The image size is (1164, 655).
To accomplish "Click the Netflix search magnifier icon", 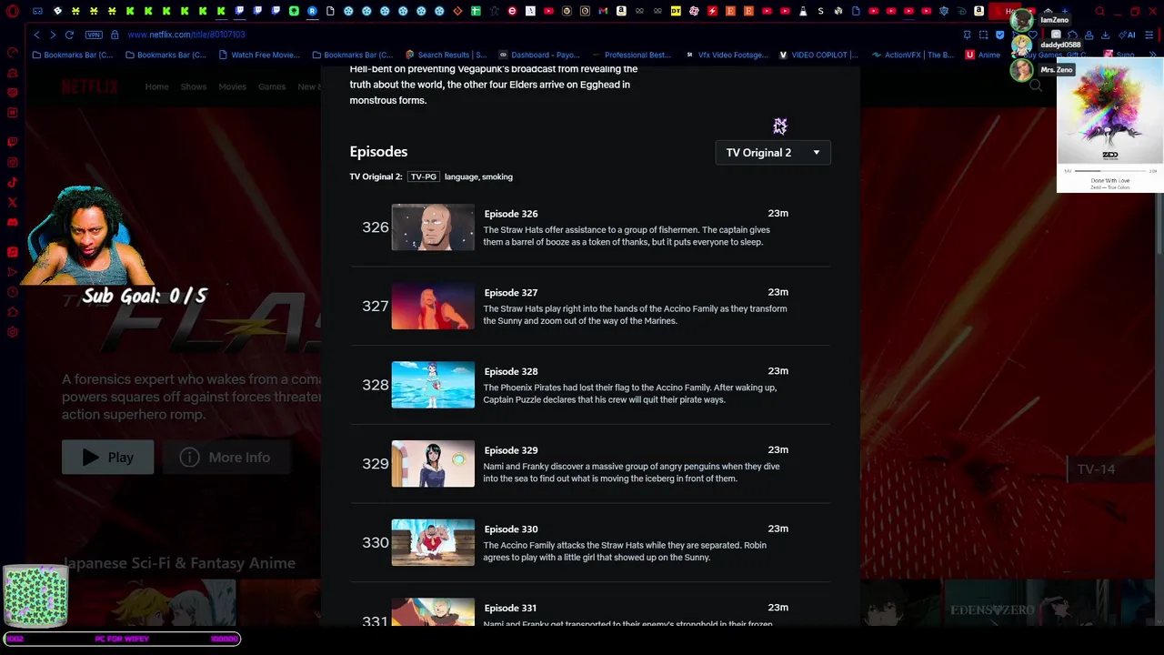I will [x=1036, y=86].
